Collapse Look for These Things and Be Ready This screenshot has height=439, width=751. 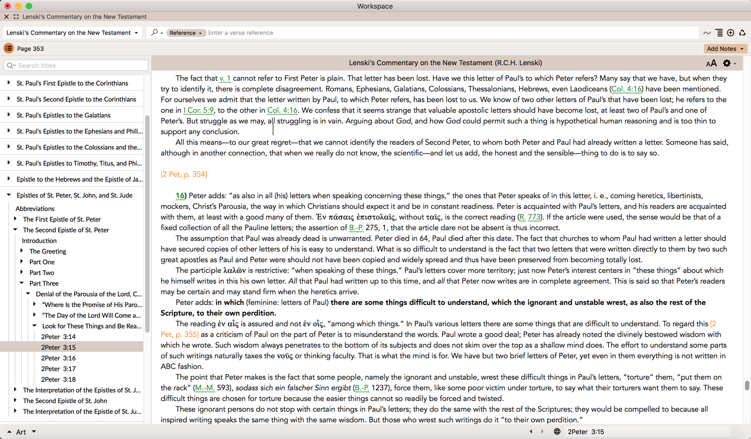[34, 326]
